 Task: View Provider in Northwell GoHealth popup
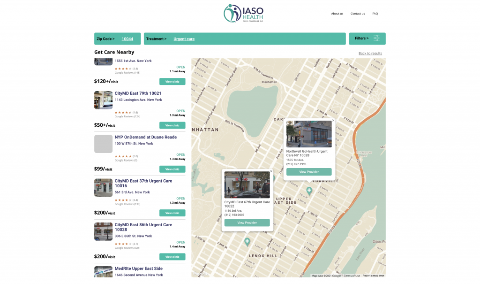[x=309, y=172]
